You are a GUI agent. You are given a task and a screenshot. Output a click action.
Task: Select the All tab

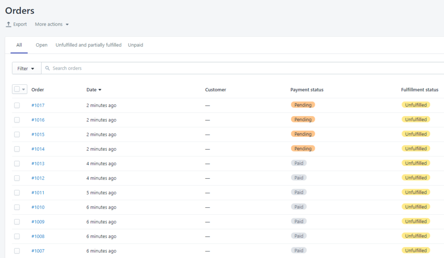pyautogui.click(x=19, y=45)
